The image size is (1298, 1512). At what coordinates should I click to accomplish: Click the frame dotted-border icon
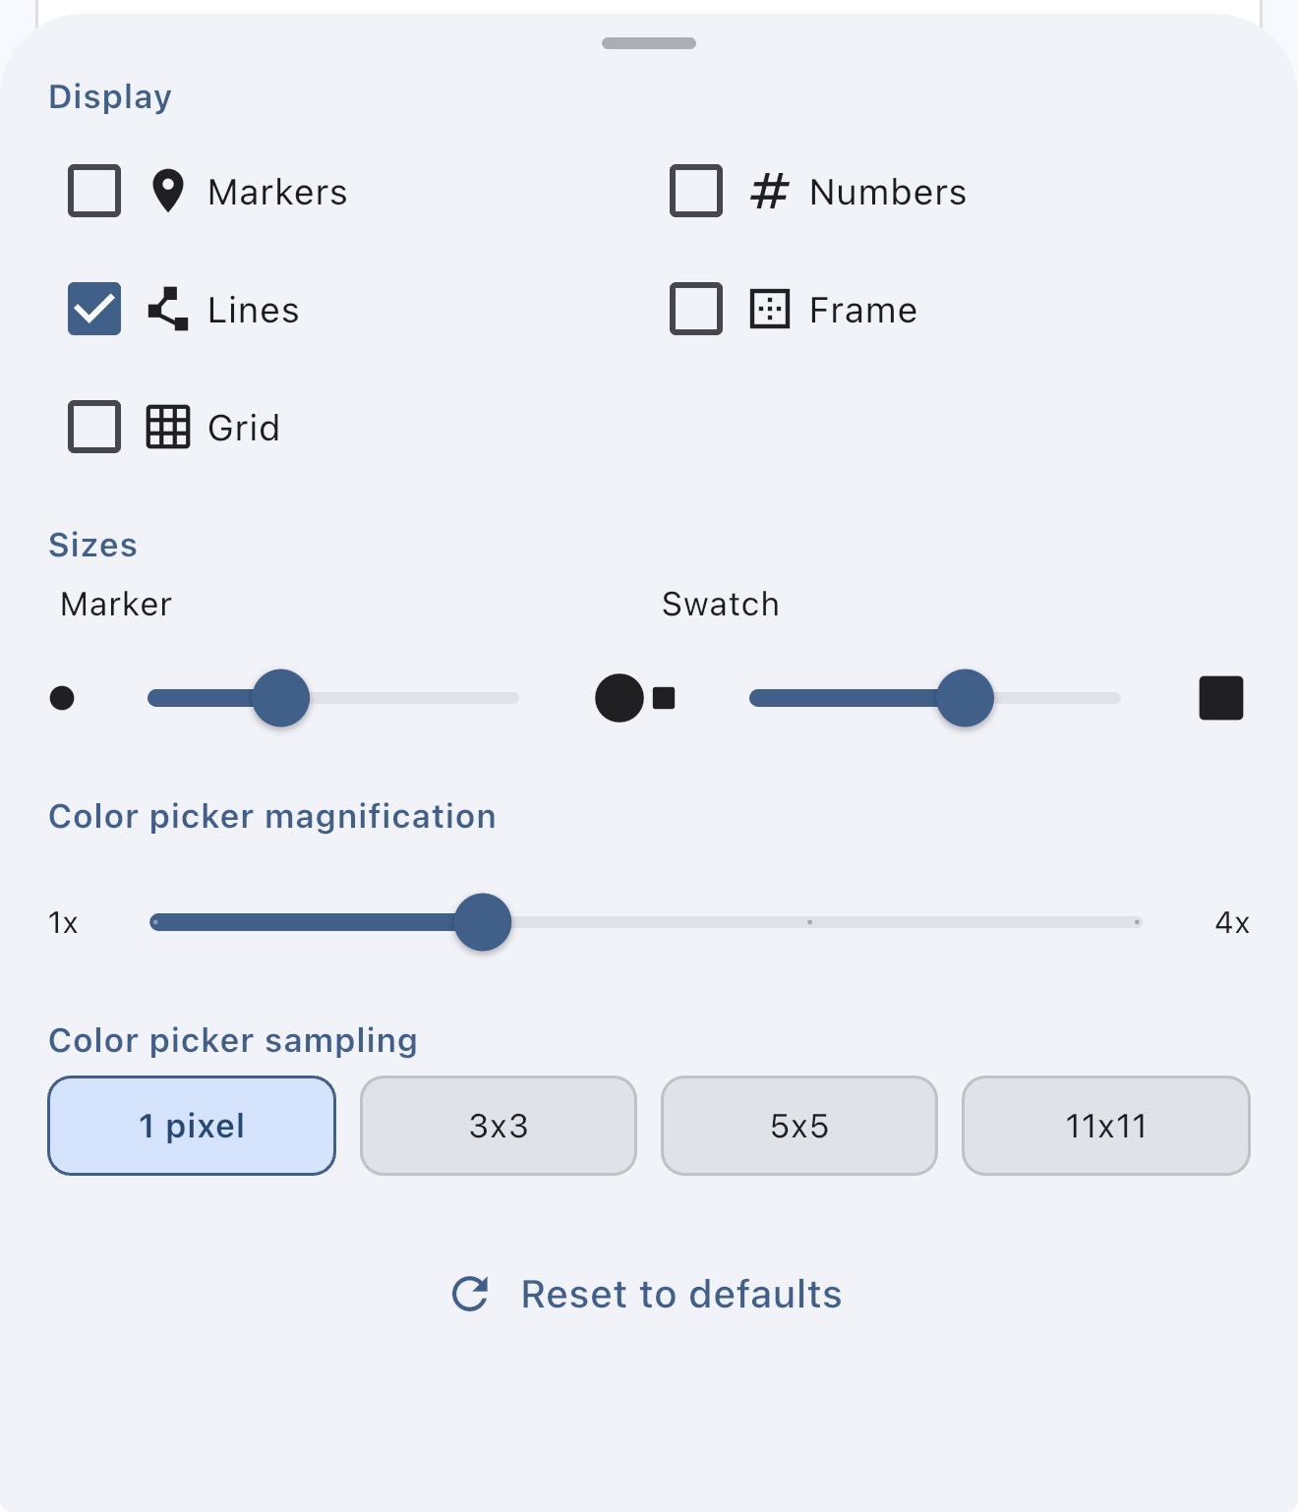pos(771,309)
